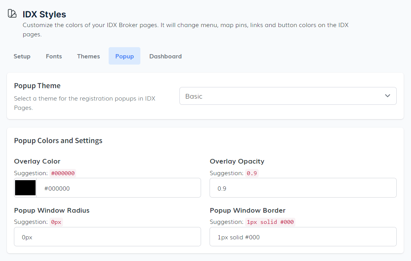Focus the Overlay Opacity input field
This screenshot has height=261, width=411.
pos(303,188)
